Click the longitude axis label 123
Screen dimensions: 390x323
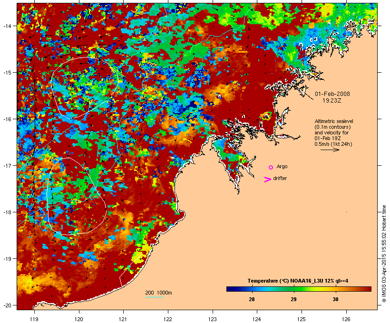click(x=213, y=319)
